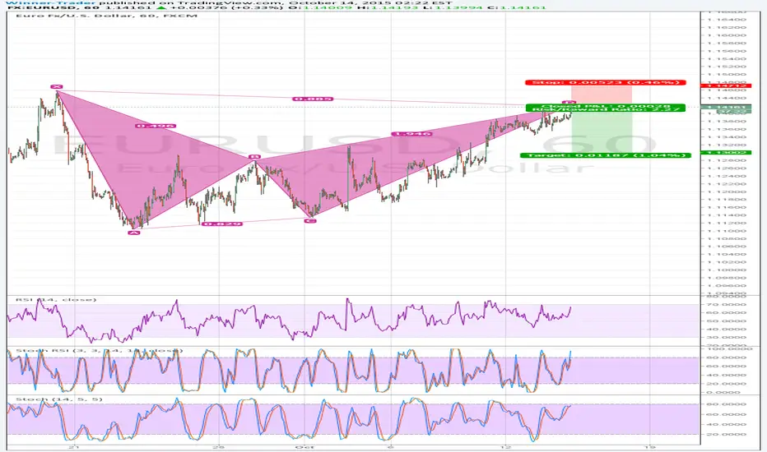Viewport: 767px width, 452px height.
Task: Click the red 1.14712 price tag
Action: click(725, 85)
